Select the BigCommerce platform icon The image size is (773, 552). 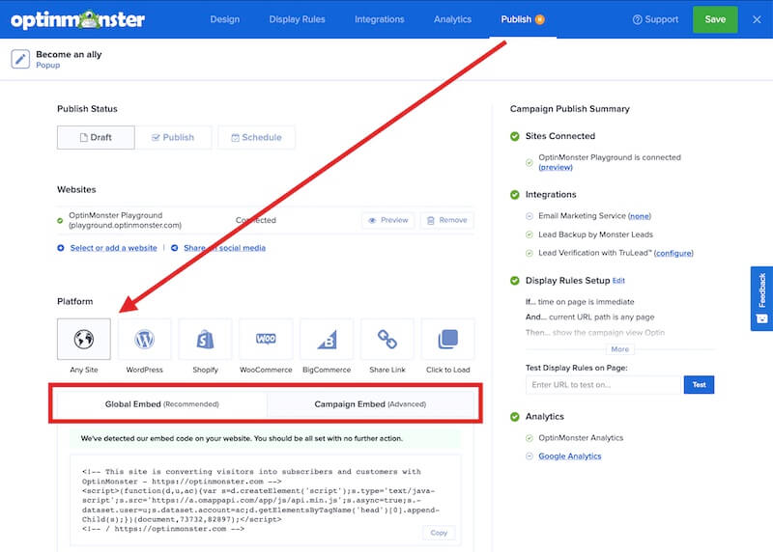tap(327, 339)
